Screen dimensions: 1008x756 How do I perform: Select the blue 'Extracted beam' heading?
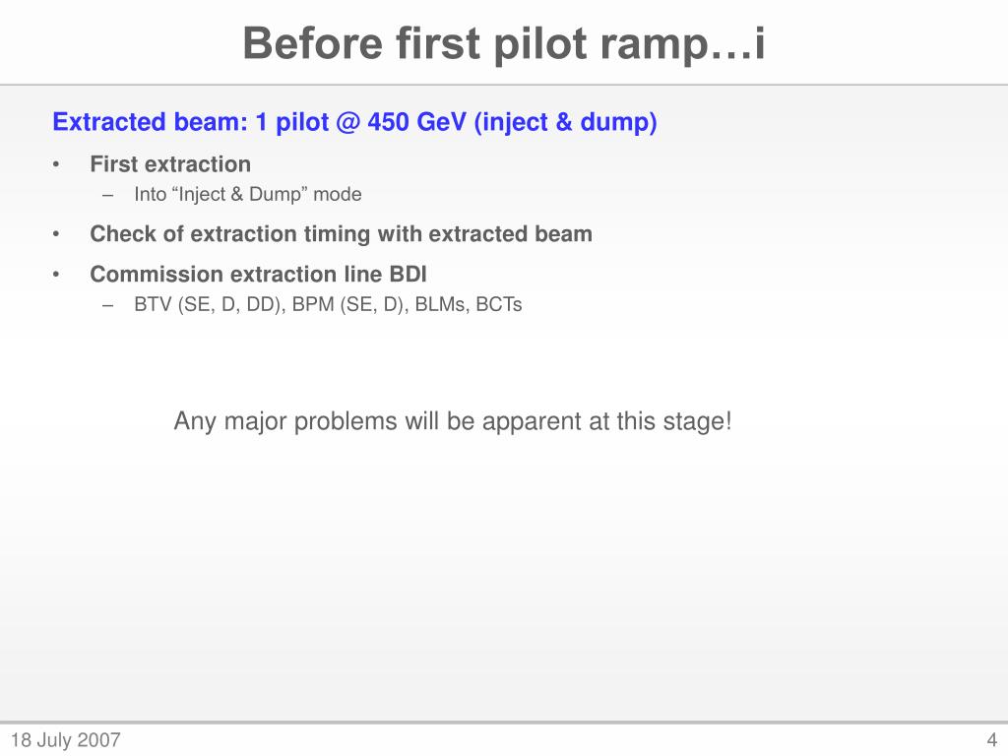tap(354, 122)
